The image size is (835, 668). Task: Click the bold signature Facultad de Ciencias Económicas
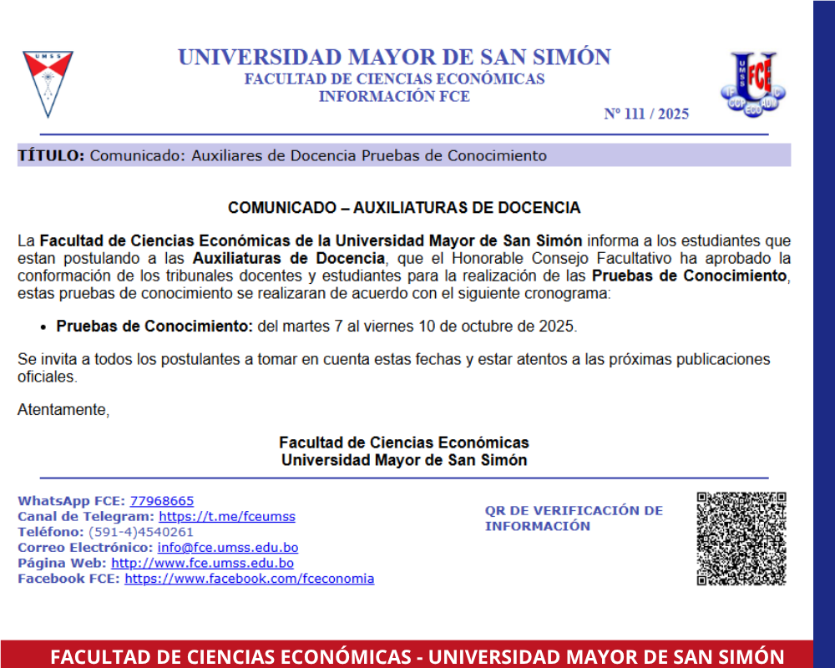coord(403,443)
